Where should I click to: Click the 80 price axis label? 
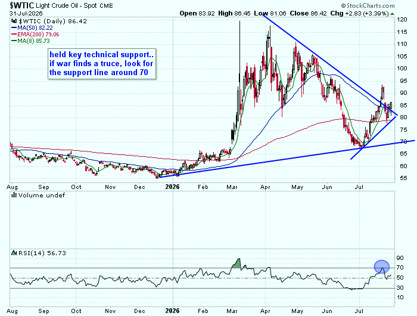[402, 117]
